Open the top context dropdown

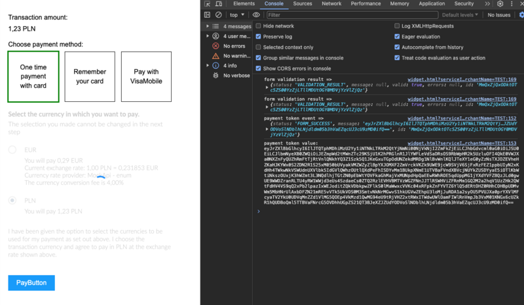[x=237, y=14]
